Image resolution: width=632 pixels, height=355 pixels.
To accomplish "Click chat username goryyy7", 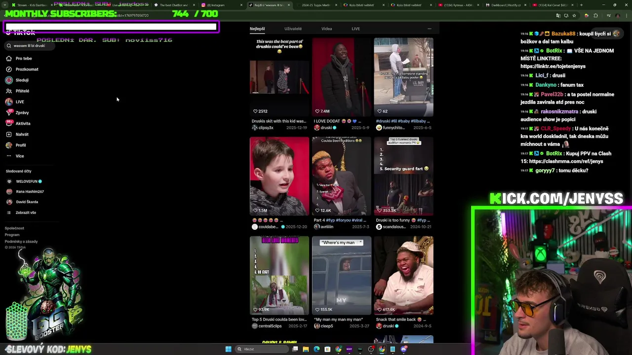I will coord(546,171).
